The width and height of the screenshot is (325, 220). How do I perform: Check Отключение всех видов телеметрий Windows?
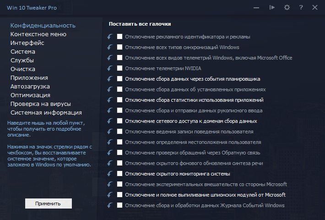click(x=119, y=57)
